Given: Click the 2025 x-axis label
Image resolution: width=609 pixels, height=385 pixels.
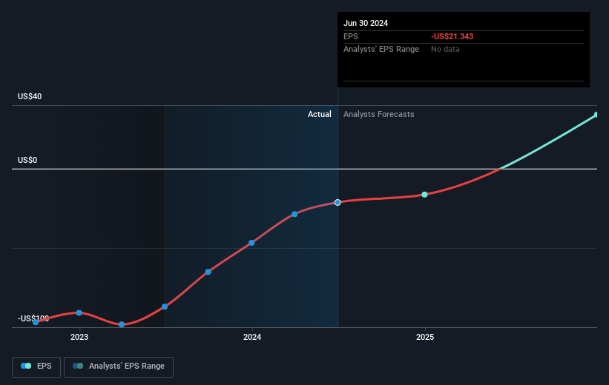Looking at the screenshot, I should coord(425,337).
